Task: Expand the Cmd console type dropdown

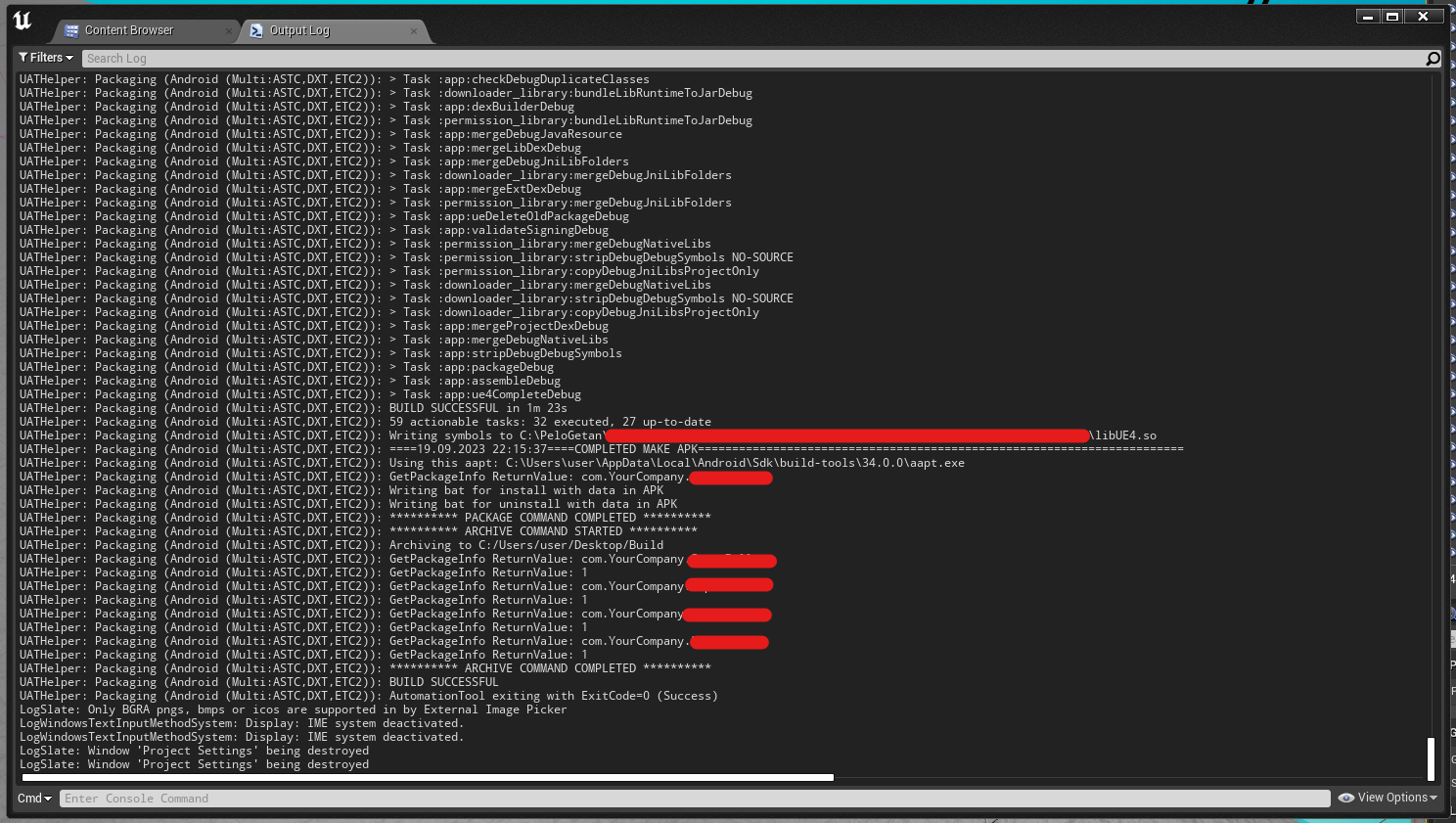Action: coord(34,799)
